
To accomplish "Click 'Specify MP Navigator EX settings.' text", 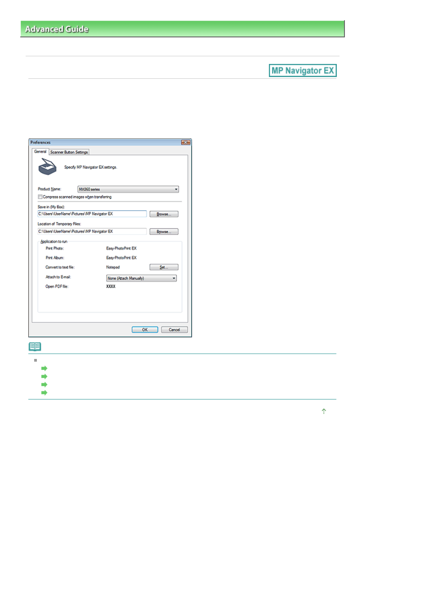I will 90,167.
